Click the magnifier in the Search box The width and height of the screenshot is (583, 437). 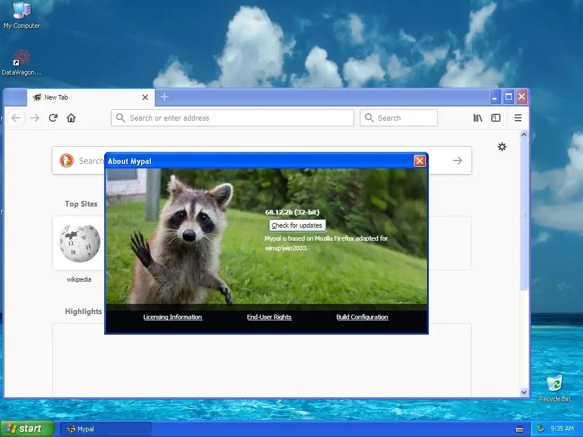click(369, 118)
